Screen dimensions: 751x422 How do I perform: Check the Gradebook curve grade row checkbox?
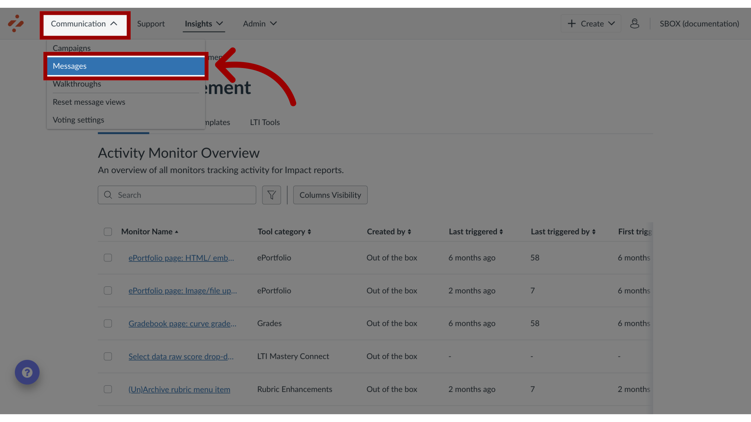coord(108,323)
